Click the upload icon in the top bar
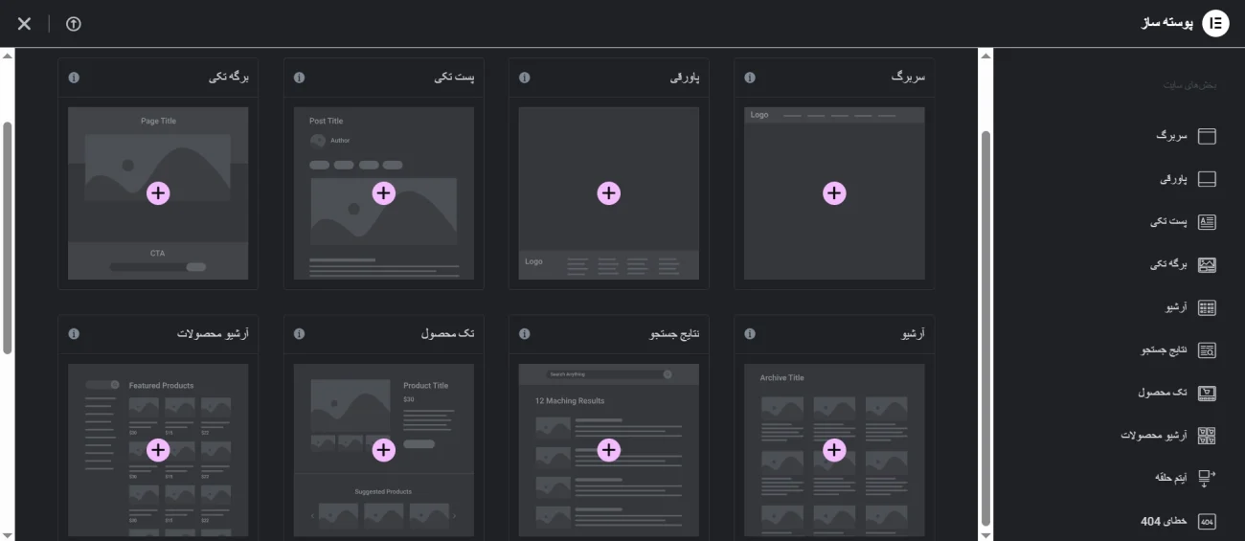Viewport: 1245px width, 541px height. [74, 24]
